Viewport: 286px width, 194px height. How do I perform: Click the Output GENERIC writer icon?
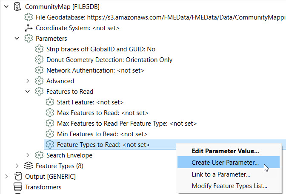click(18, 176)
